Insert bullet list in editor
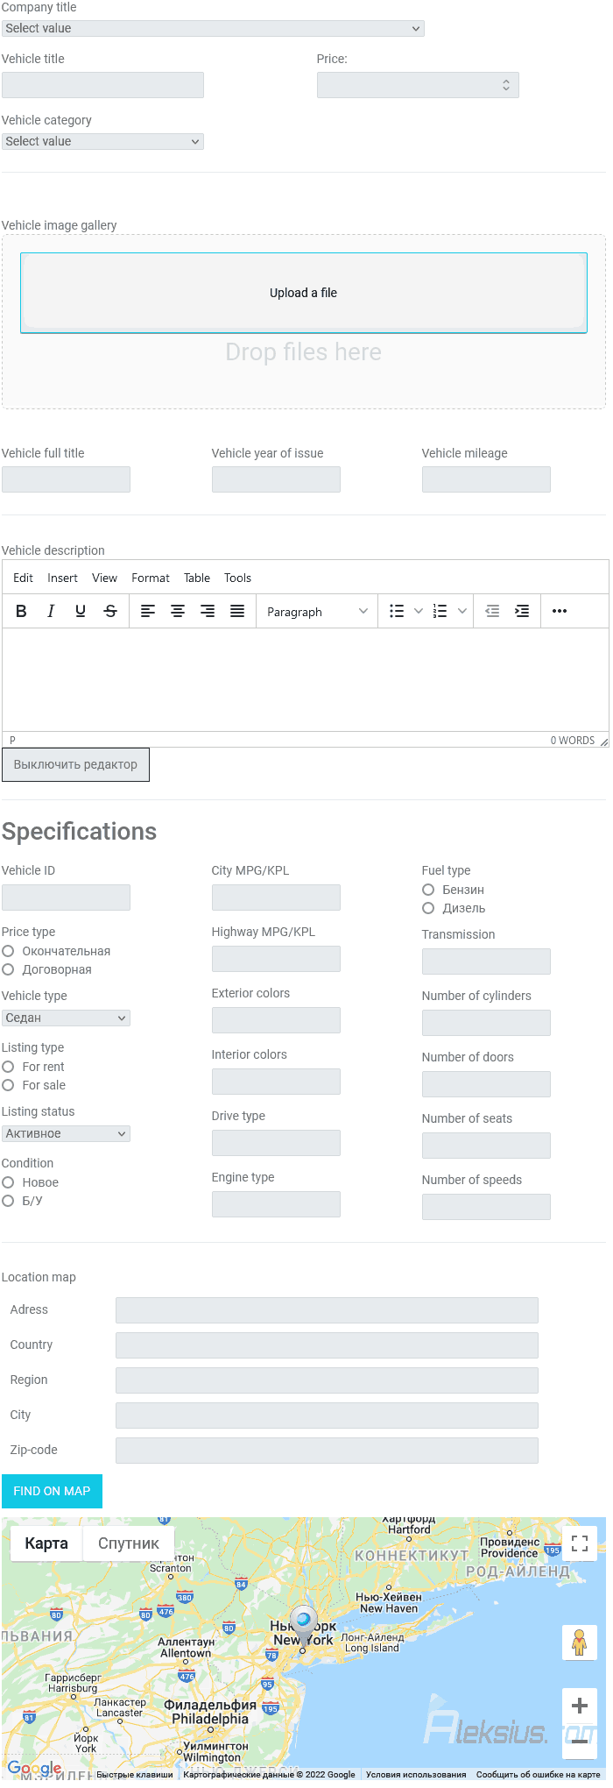The image size is (613, 1788). click(397, 611)
